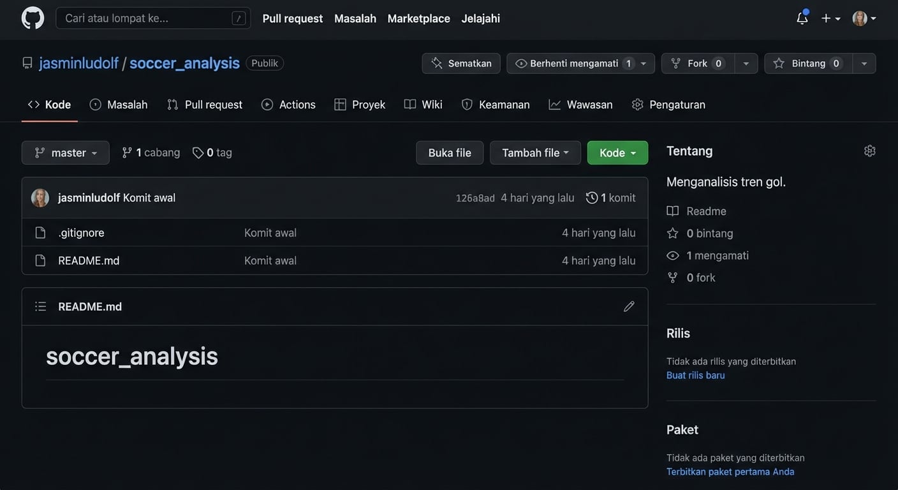898x490 pixels.
Task: Open the README.md file in list
Action: coord(89,260)
